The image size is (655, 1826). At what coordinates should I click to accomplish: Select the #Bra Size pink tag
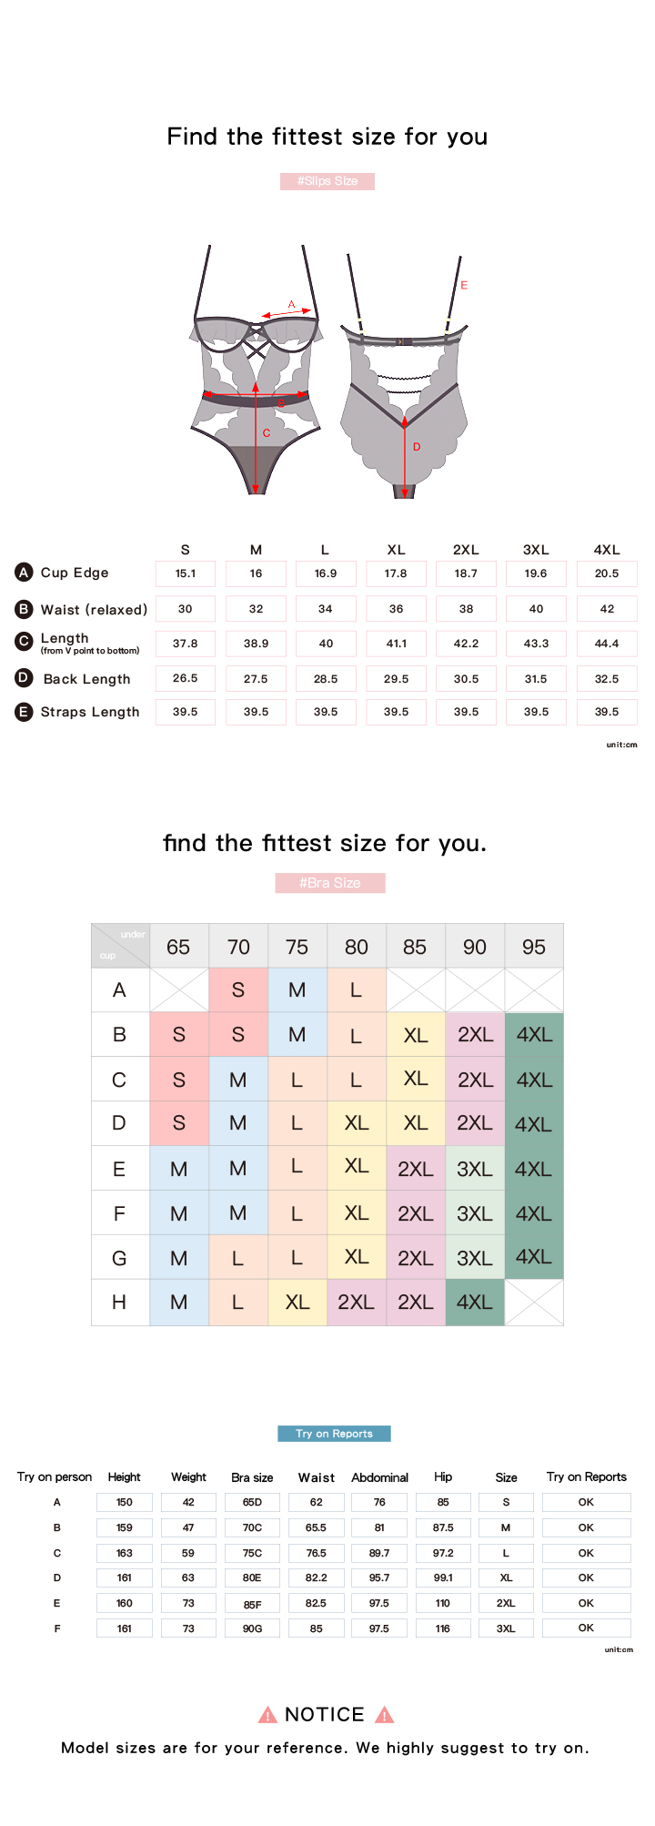coord(330,883)
